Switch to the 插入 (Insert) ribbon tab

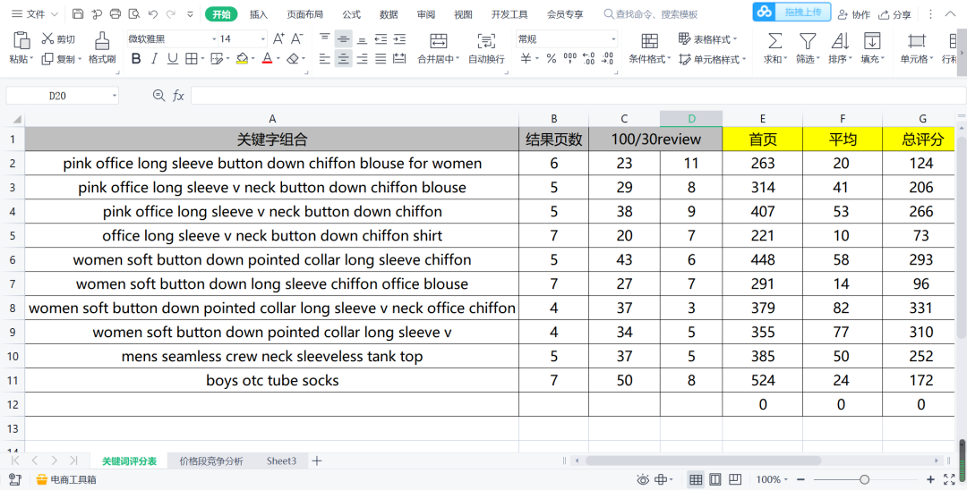(x=258, y=14)
